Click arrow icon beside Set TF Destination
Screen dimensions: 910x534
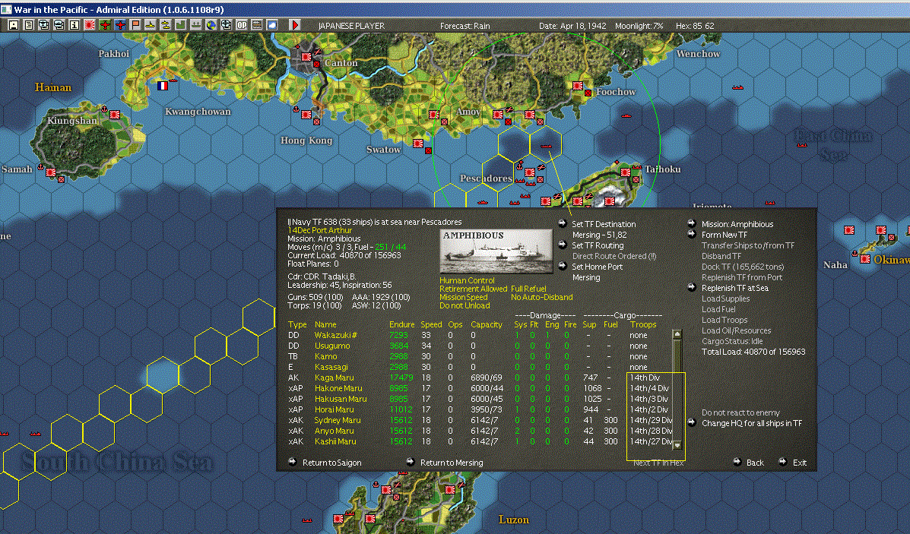coord(562,224)
